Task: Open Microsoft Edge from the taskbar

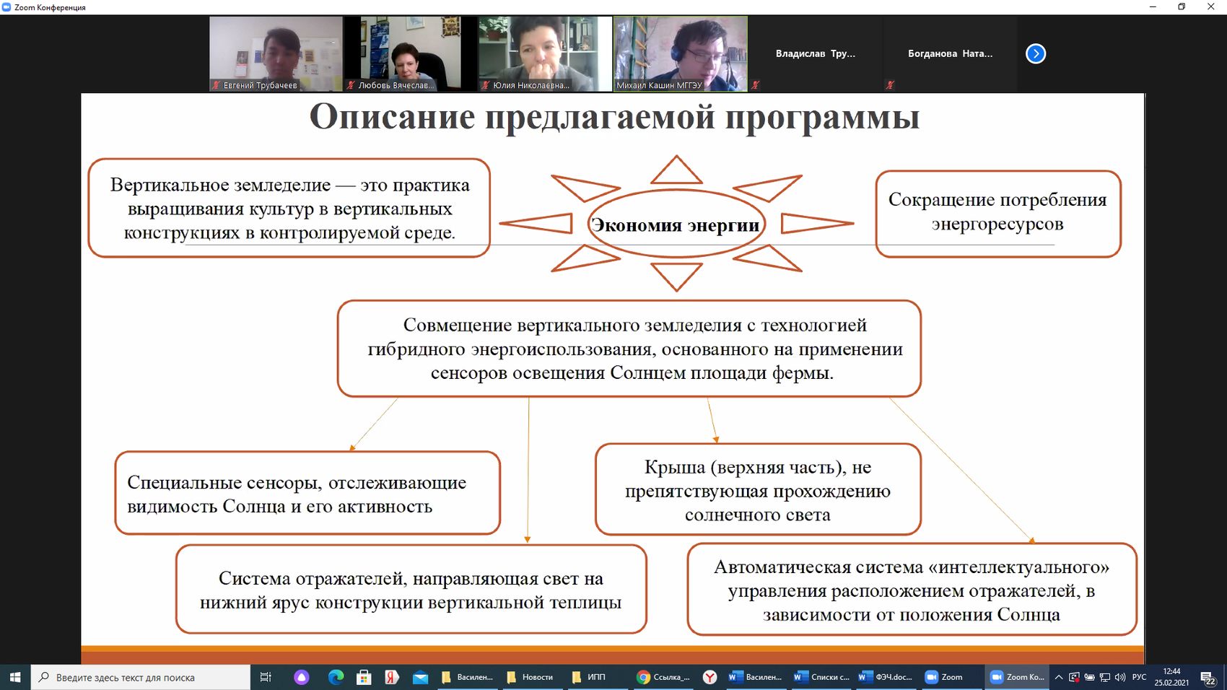Action: click(336, 677)
